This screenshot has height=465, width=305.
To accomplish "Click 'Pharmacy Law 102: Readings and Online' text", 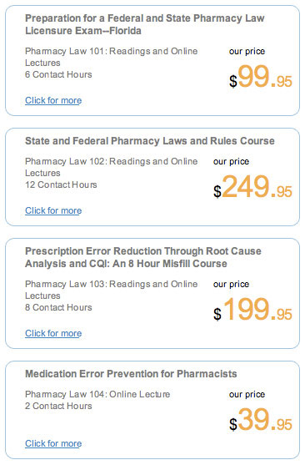I will tap(112, 161).
